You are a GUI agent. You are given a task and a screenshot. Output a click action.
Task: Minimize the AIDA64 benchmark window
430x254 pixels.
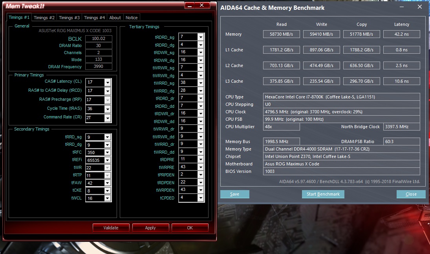point(402,7)
